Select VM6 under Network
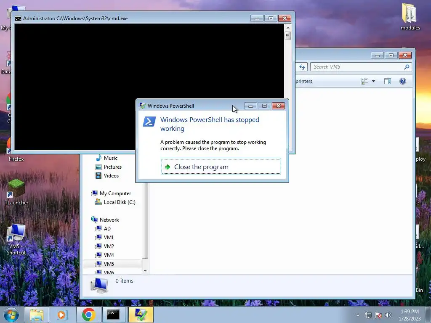Viewport: 431px width, 323px height. click(109, 272)
